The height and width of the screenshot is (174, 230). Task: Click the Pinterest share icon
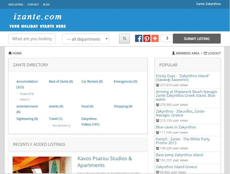click(x=147, y=39)
